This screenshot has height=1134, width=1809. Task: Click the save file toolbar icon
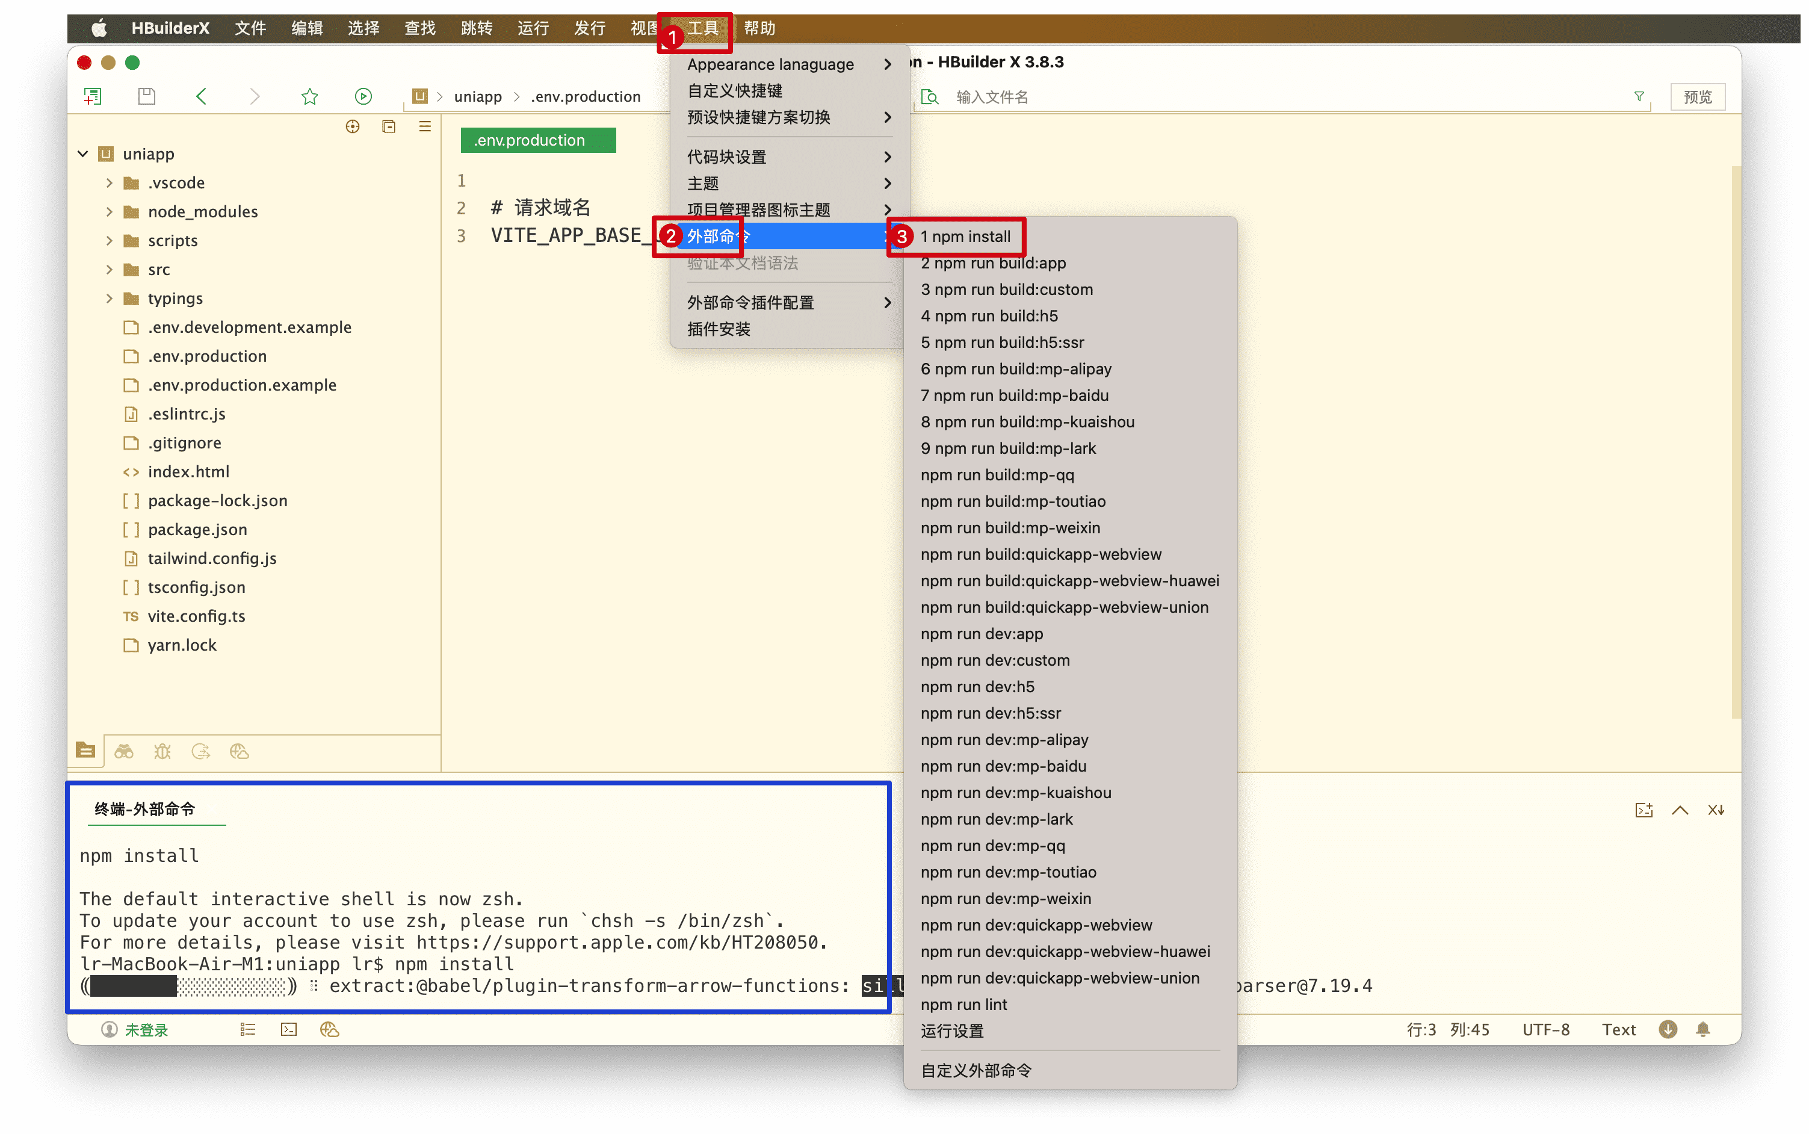pos(147,96)
